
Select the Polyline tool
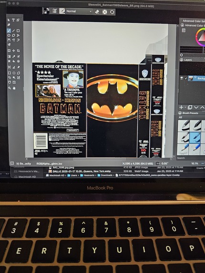(18, 35)
